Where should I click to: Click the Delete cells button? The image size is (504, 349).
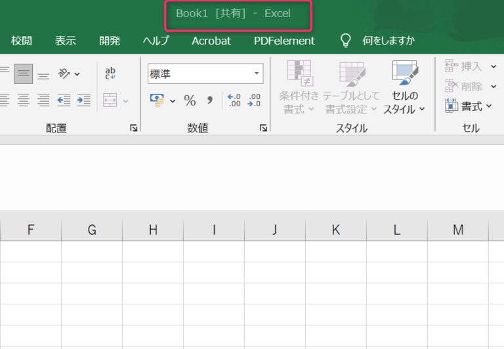pyautogui.click(x=464, y=86)
